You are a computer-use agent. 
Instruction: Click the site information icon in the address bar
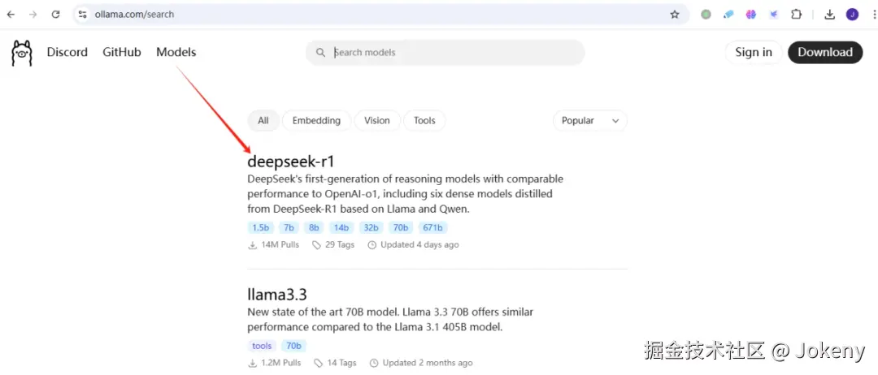coord(83,14)
